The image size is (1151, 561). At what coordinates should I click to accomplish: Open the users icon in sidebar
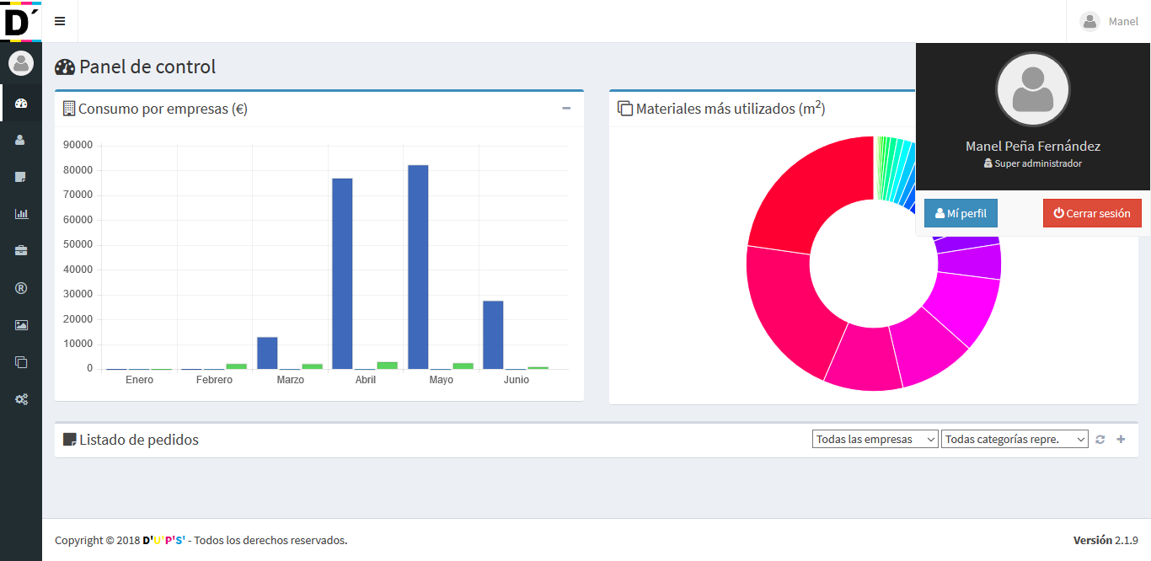click(x=21, y=140)
